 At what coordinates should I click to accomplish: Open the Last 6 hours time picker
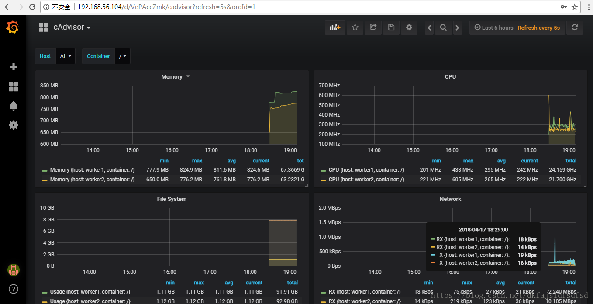(x=494, y=28)
